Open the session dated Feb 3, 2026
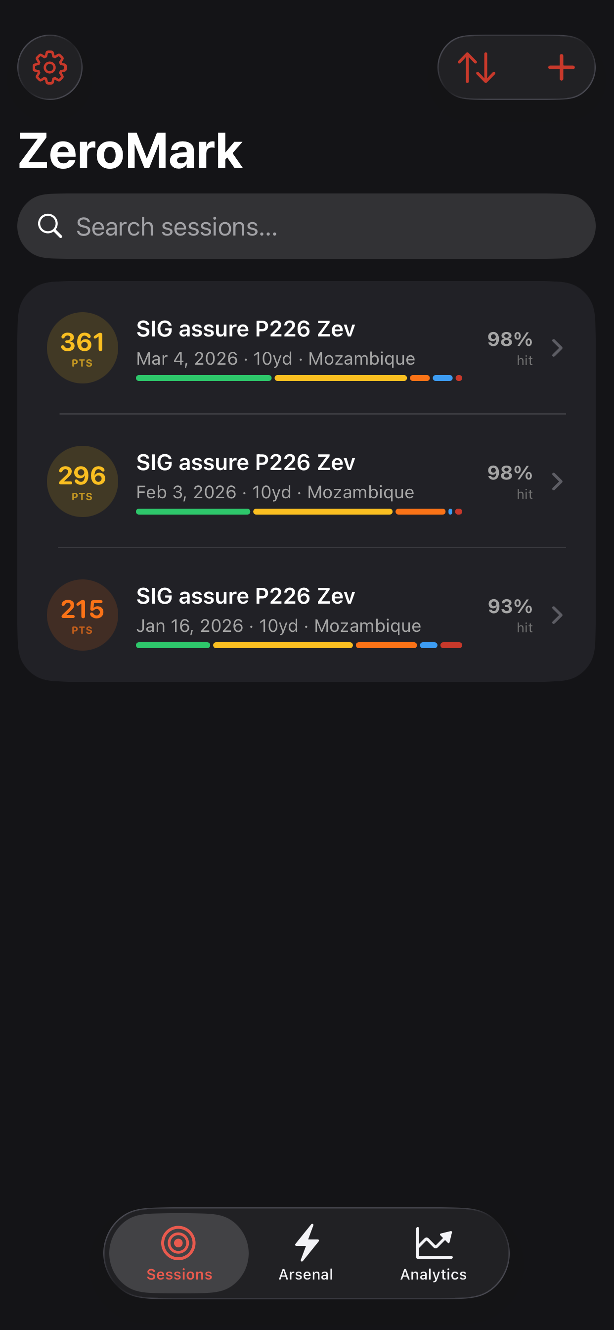Viewport: 614px width, 1330px height. 307,482
